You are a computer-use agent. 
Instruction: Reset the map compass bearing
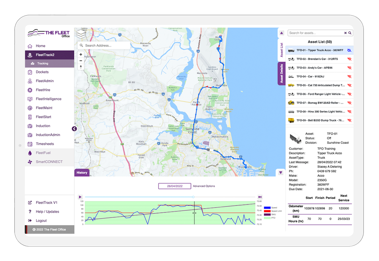tap(81, 67)
